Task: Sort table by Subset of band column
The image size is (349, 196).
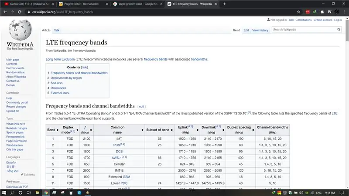Action: pyautogui.click(x=171, y=130)
